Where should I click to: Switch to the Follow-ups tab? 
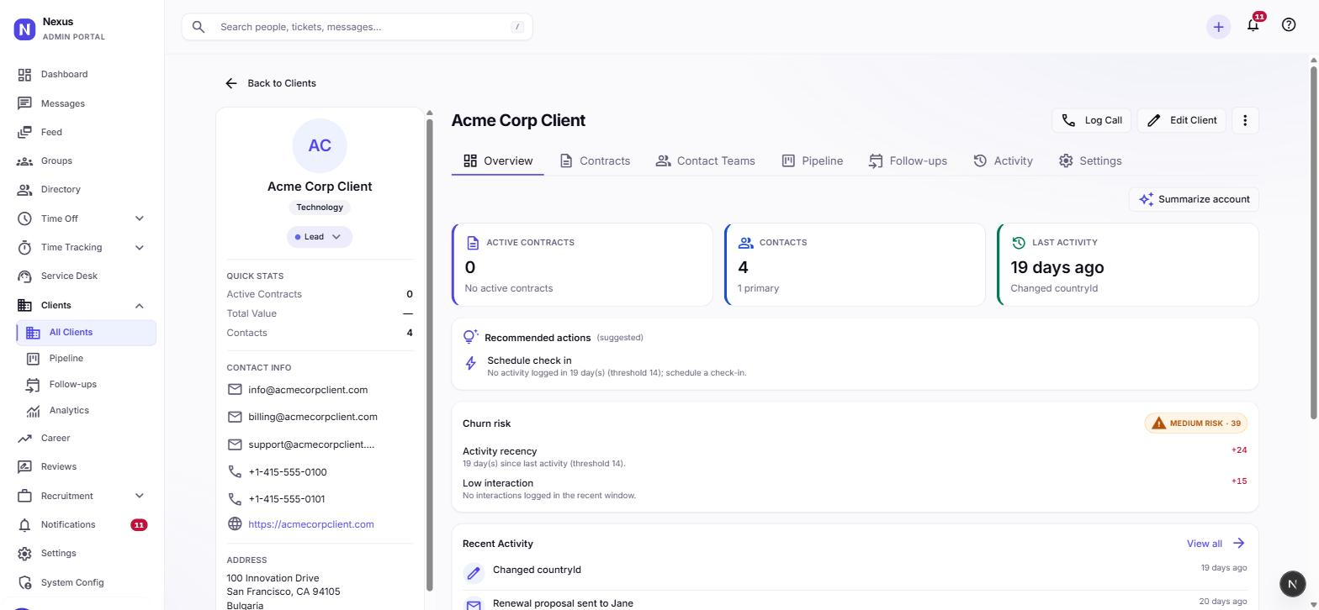pos(908,160)
